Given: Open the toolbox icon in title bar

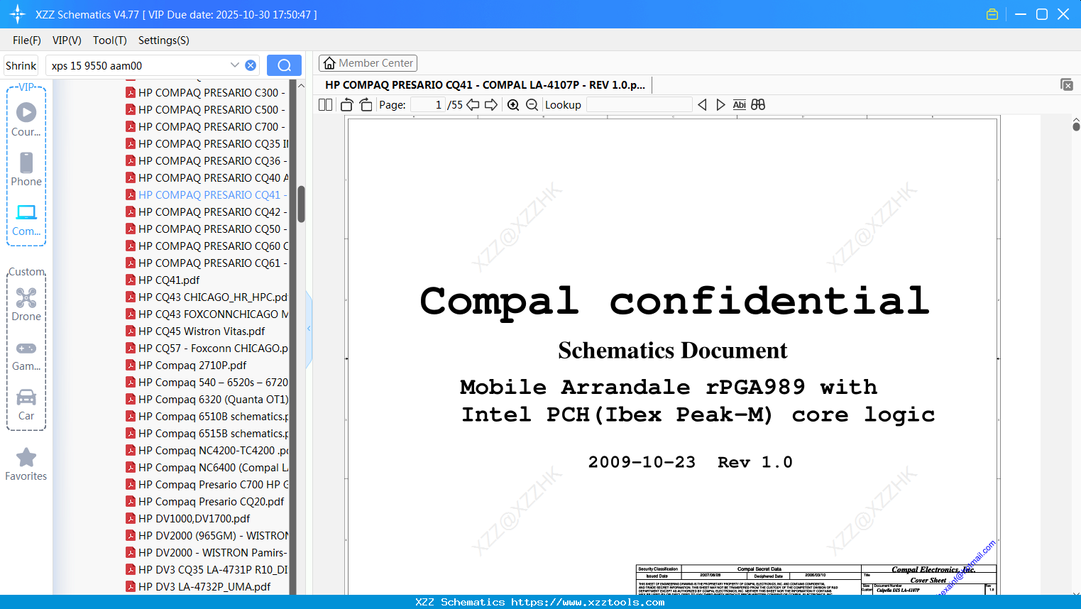Looking at the screenshot, I should 992,14.
